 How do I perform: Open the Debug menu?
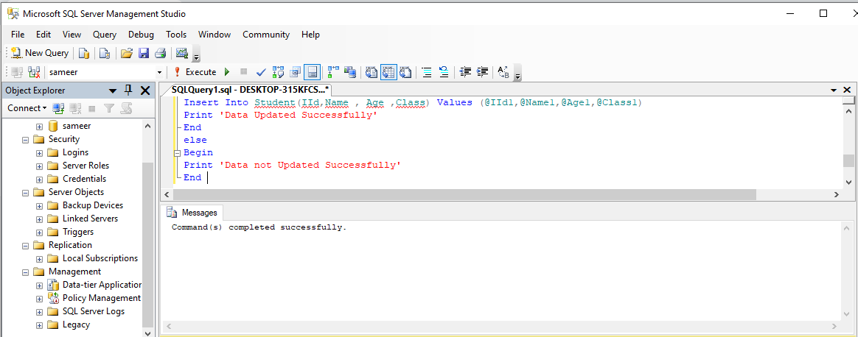pyautogui.click(x=142, y=35)
